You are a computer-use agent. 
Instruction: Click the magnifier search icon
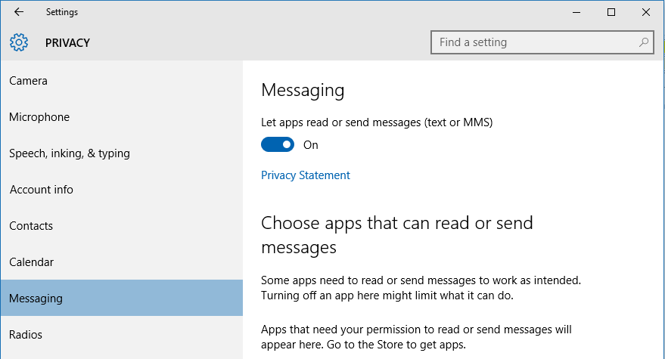644,42
